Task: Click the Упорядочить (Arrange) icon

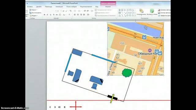Action: point(141,12)
